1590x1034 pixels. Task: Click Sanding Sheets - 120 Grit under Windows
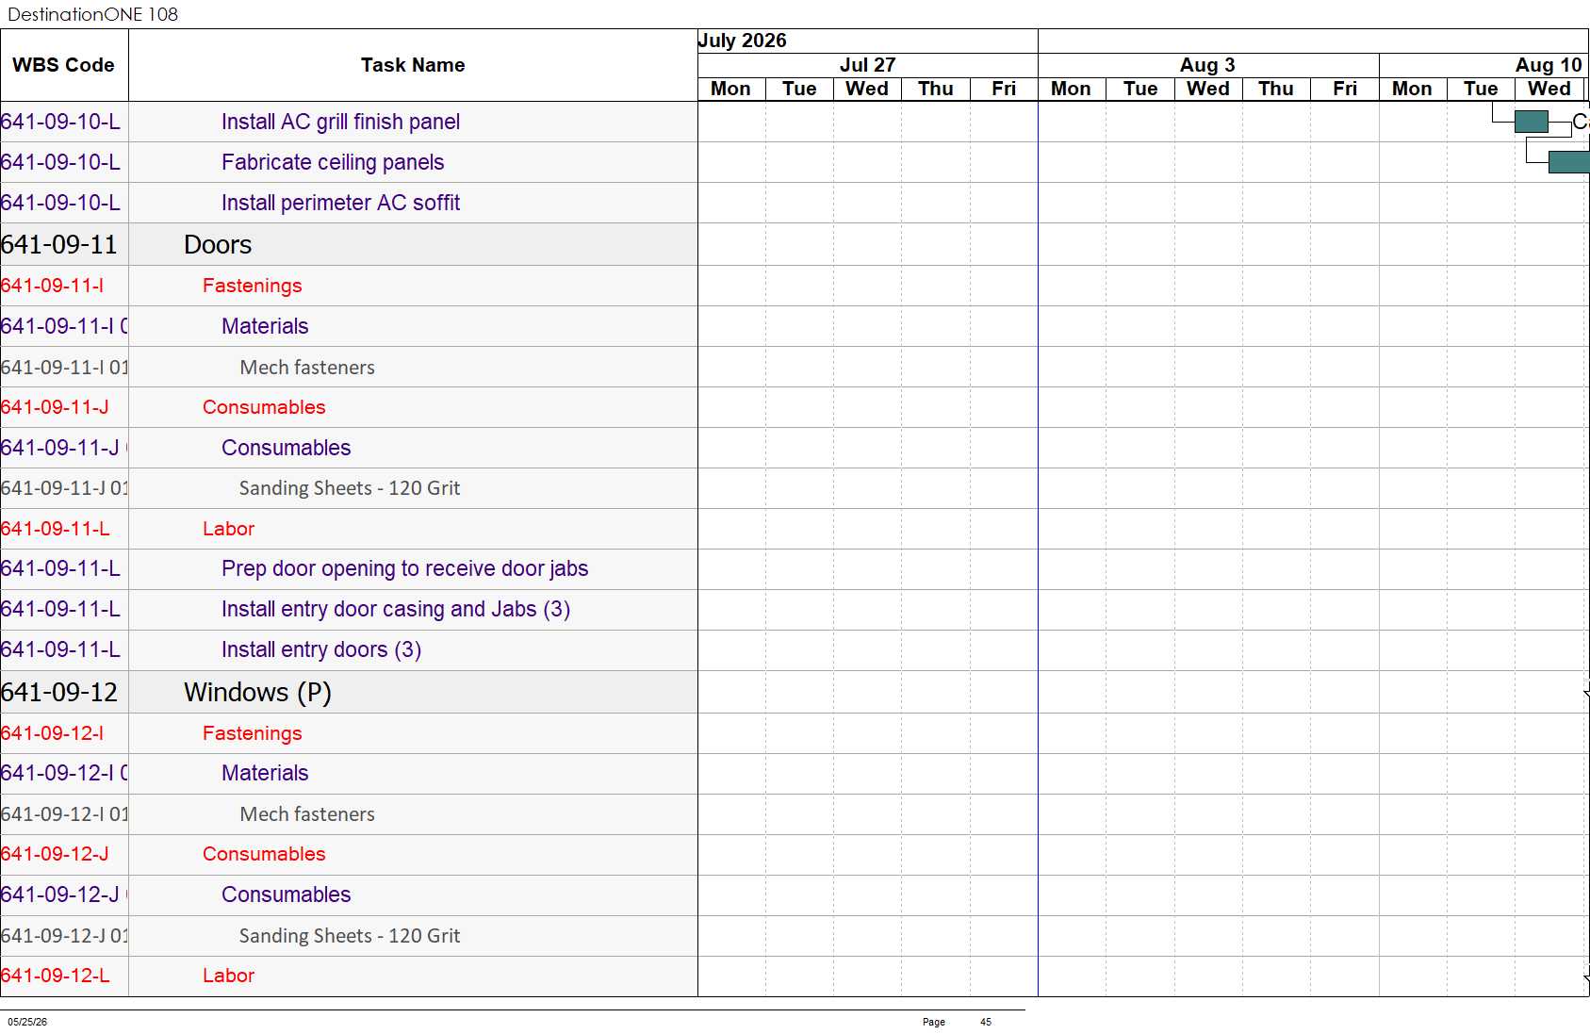pyautogui.click(x=350, y=936)
